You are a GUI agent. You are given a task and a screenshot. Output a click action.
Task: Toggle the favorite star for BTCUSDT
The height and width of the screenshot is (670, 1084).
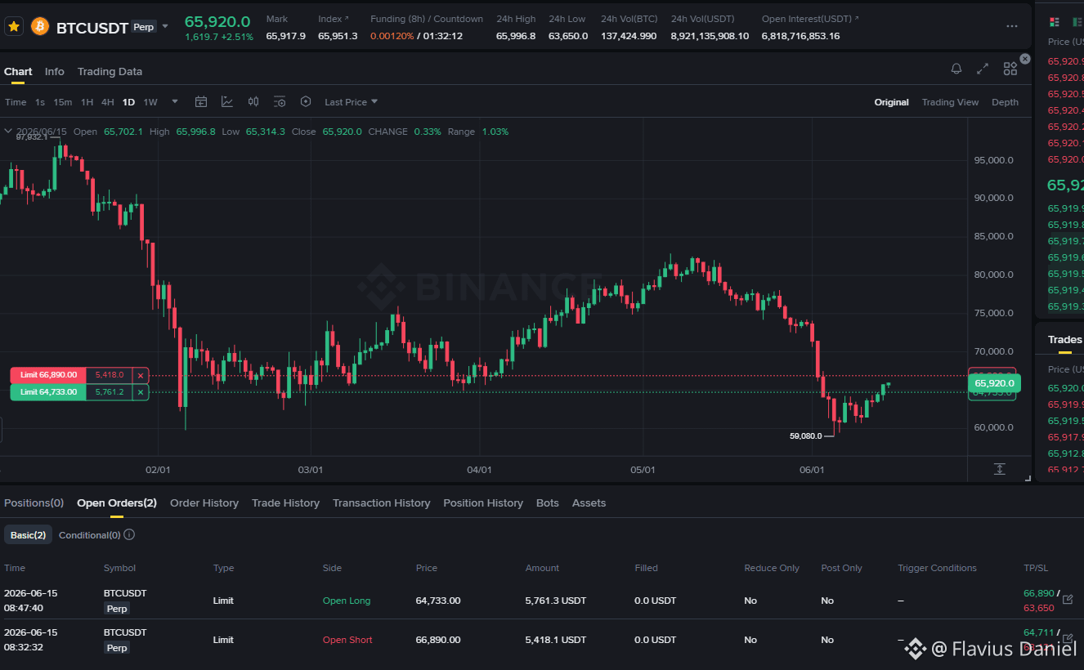tap(14, 27)
